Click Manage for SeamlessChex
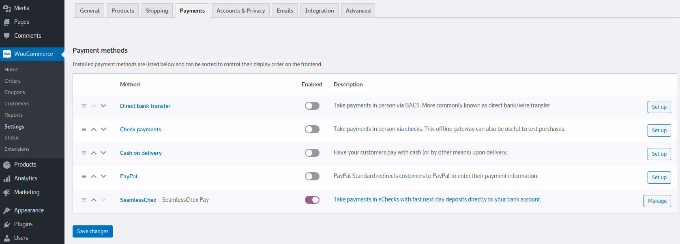Viewport: 680px width, 244px height. (657, 201)
